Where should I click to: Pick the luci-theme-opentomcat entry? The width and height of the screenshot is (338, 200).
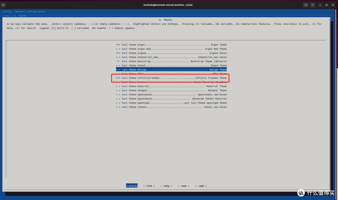(x=171, y=99)
